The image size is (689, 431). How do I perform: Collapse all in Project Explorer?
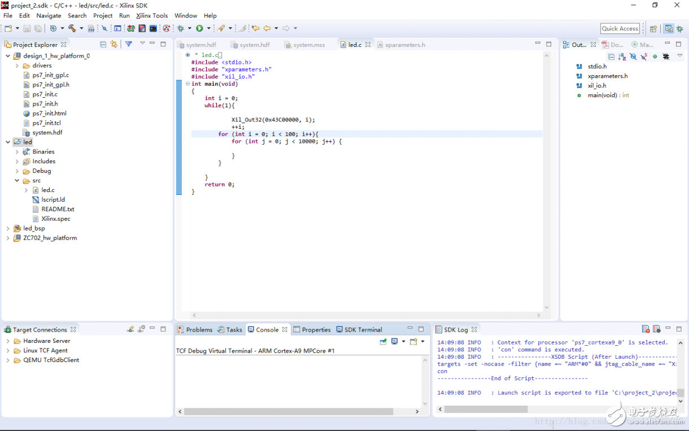pyautogui.click(x=103, y=44)
